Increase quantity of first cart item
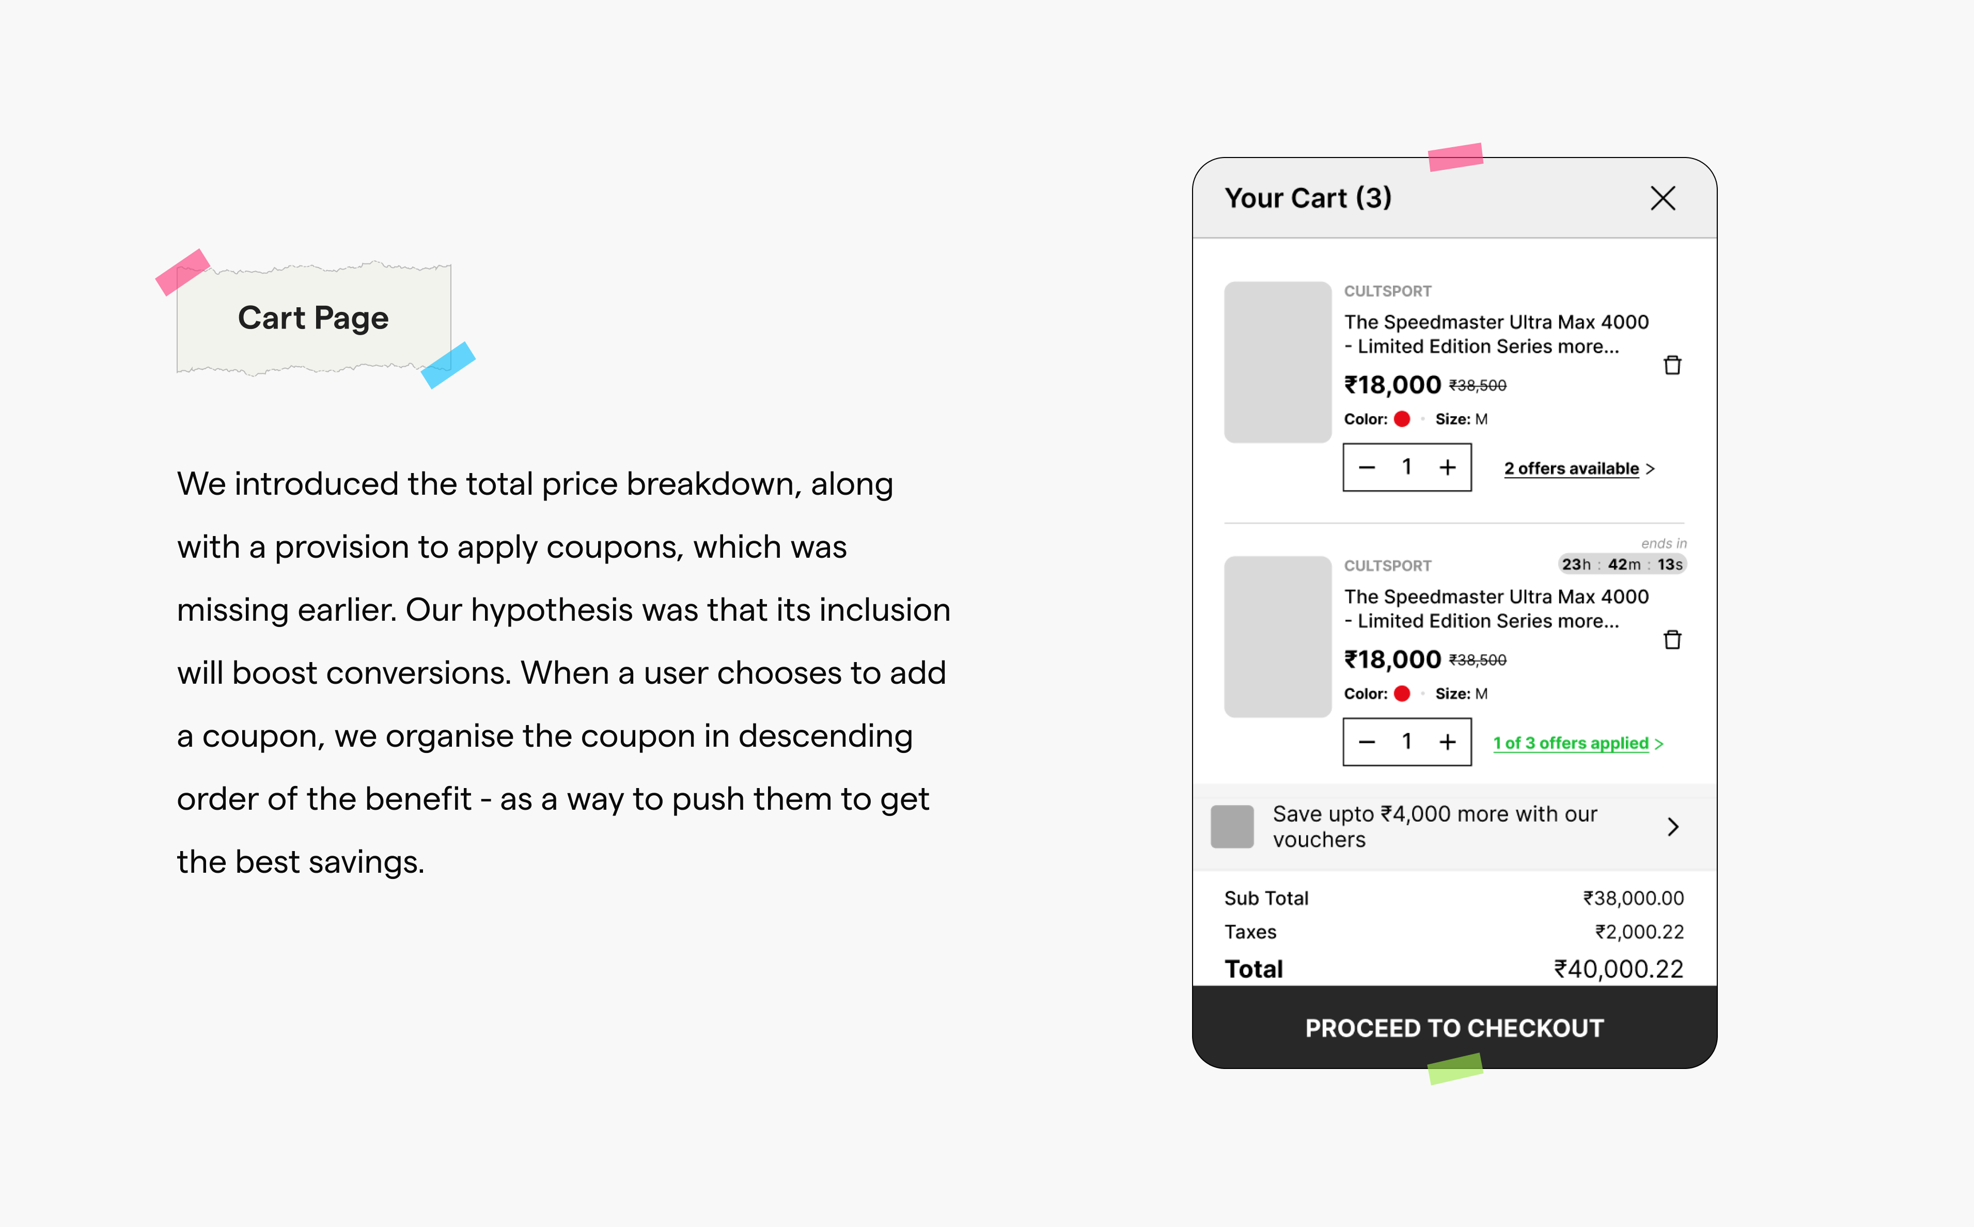 point(1447,467)
